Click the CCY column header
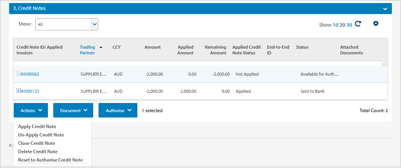 pos(117,47)
